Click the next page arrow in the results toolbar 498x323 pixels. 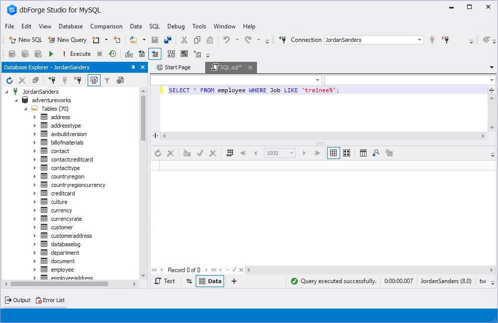click(x=304, y=153)
